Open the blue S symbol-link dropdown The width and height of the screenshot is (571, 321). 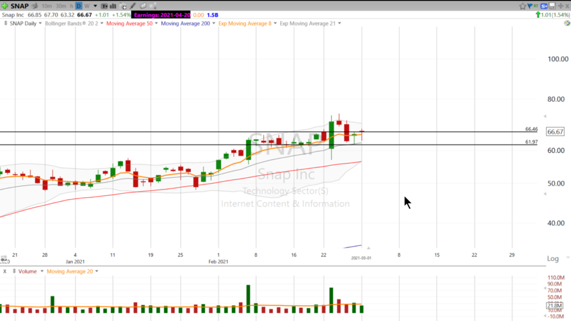tap(544, 6)
